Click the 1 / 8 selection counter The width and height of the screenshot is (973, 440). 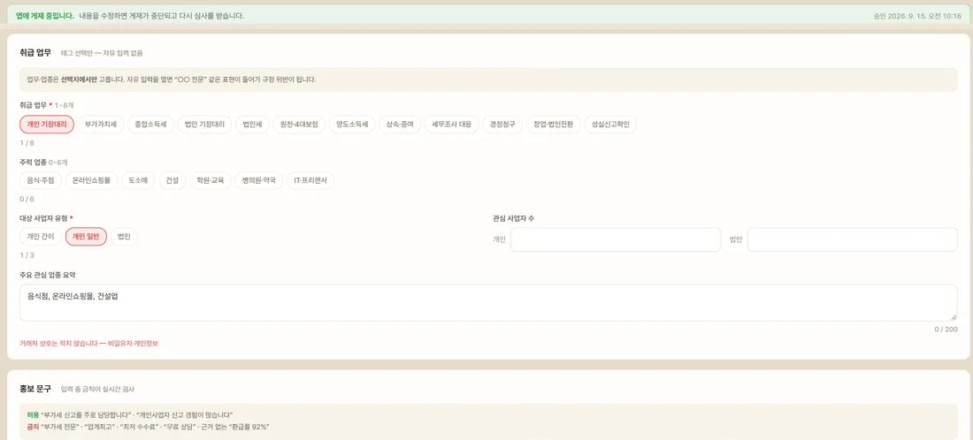[x=27, y=143]
